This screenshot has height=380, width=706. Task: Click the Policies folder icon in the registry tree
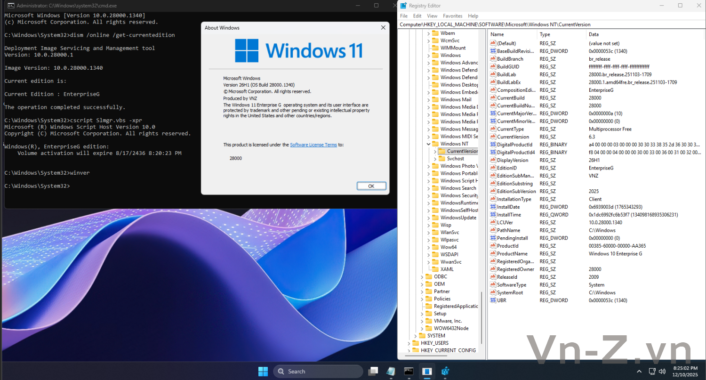(429, 299)
